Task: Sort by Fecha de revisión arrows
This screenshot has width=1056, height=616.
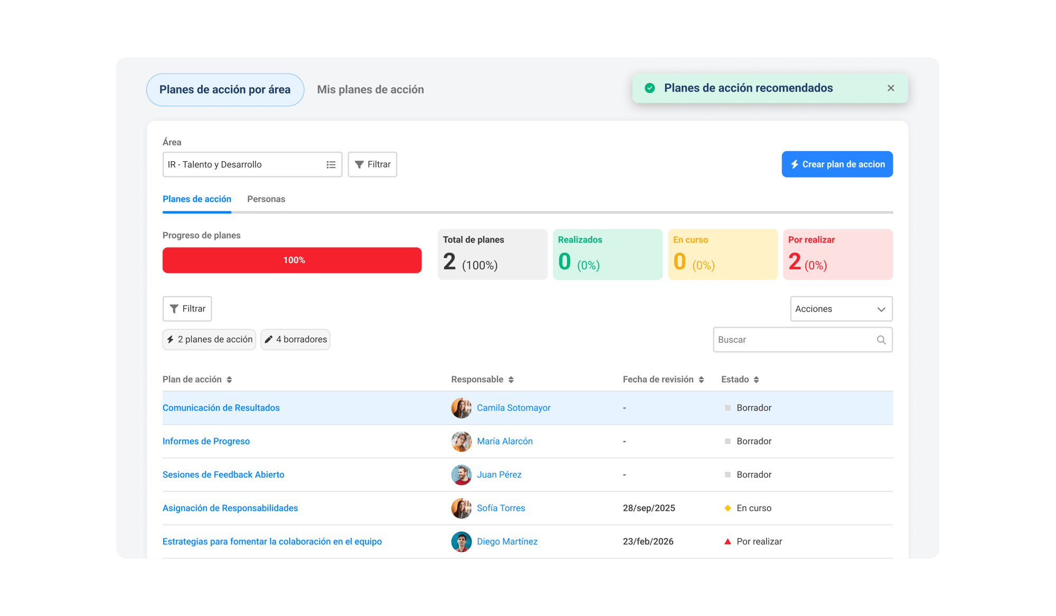Action: (701, 380)
